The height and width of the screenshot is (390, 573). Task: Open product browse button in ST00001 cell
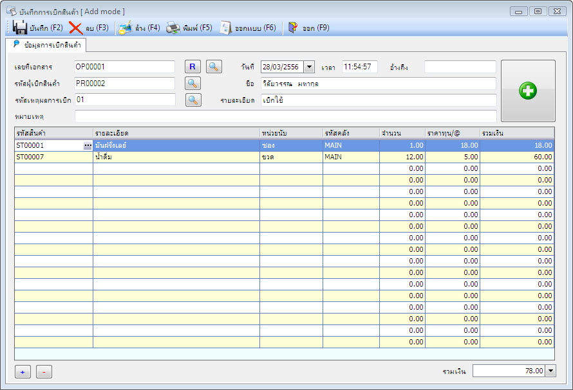[88, 146]
